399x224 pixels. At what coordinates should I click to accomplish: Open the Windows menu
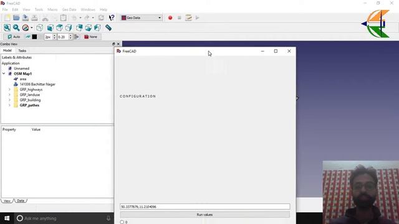pyautogui.click(x=88, y=9)
